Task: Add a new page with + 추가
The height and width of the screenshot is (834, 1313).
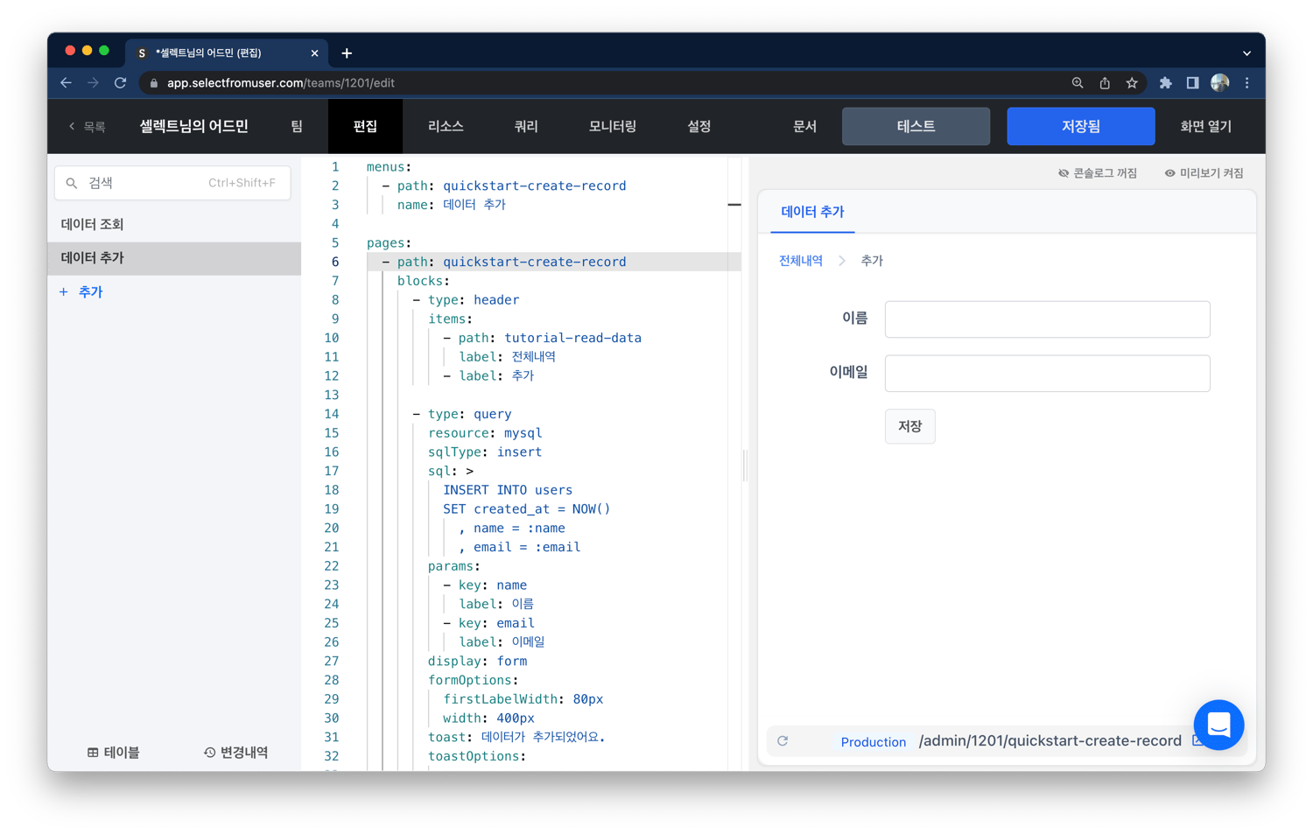Action: (x=81, y=292)
